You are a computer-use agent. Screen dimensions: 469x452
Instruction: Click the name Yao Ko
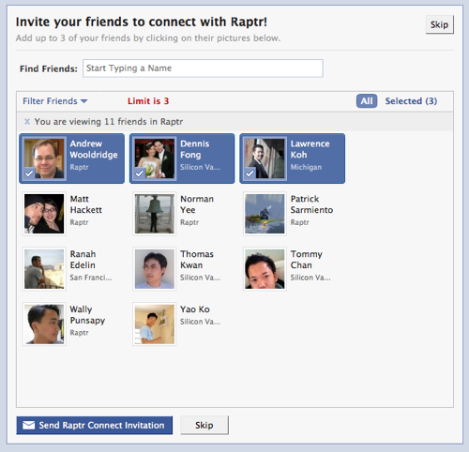click(195, 309)
